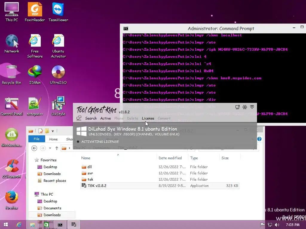Select TGK v11.8.2 application file
Screen dimensions: 306x229
(x=160, y=185)
